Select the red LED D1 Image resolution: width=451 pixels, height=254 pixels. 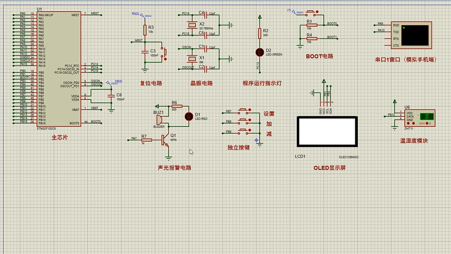[x=188, y=116]
